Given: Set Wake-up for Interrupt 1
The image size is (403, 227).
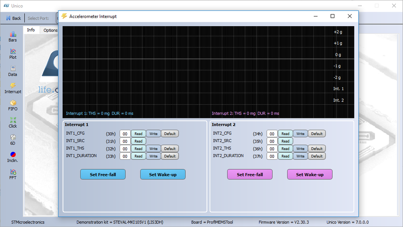Looking at the screenshot, I should pos(163,174).
